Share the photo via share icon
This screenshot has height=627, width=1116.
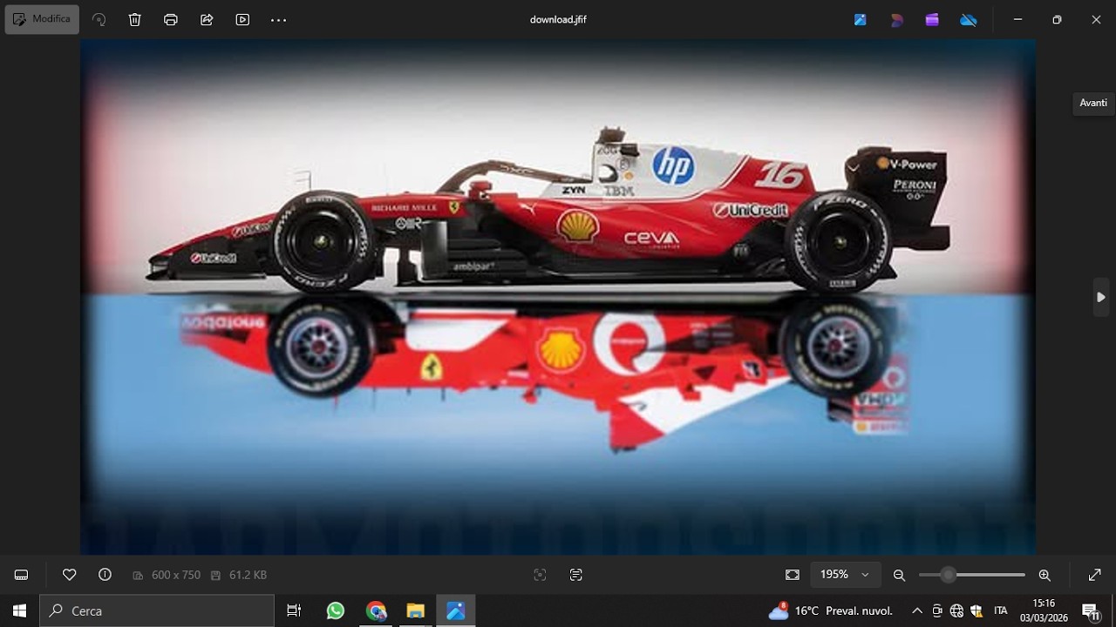207,19
